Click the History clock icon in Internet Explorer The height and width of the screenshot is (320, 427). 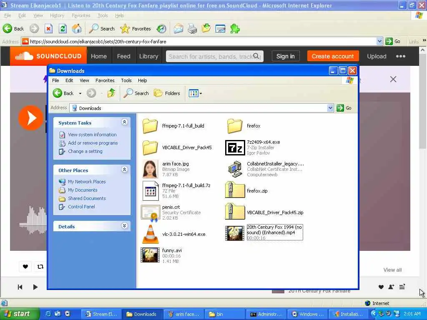(x=161, y=29)
